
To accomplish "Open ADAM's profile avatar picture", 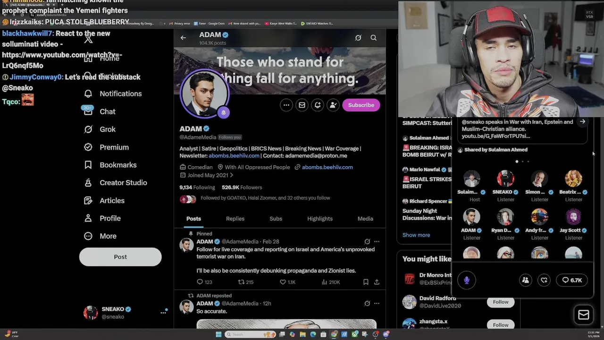I will [204, 93].
